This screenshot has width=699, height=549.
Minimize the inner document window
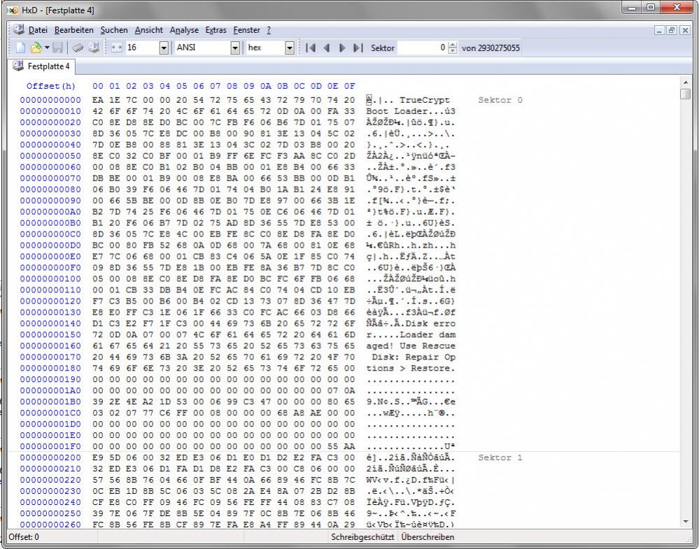(659, 30)
